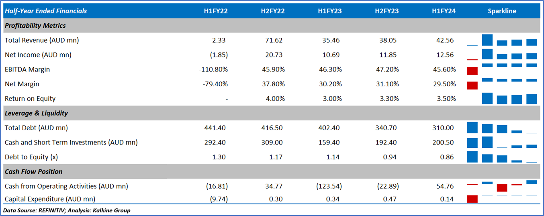Click the Cash Flow Position section header

pyautogui.click(x=33, y=171)
